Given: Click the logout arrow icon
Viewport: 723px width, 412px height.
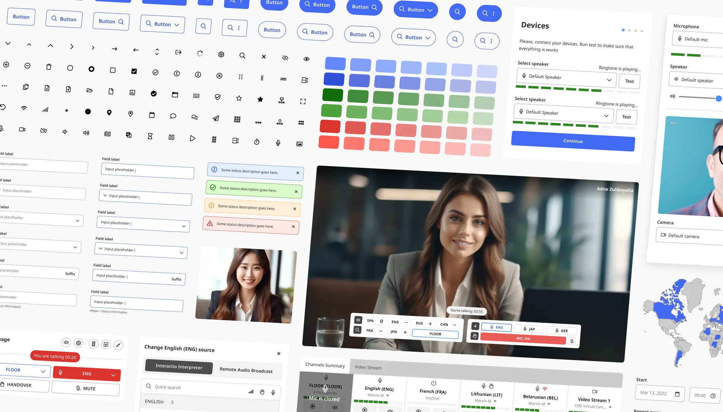Looking at the screenshot, I should (178, 52).
